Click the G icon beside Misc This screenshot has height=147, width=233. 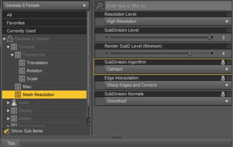pyautogui.click(x=18, y=87)
